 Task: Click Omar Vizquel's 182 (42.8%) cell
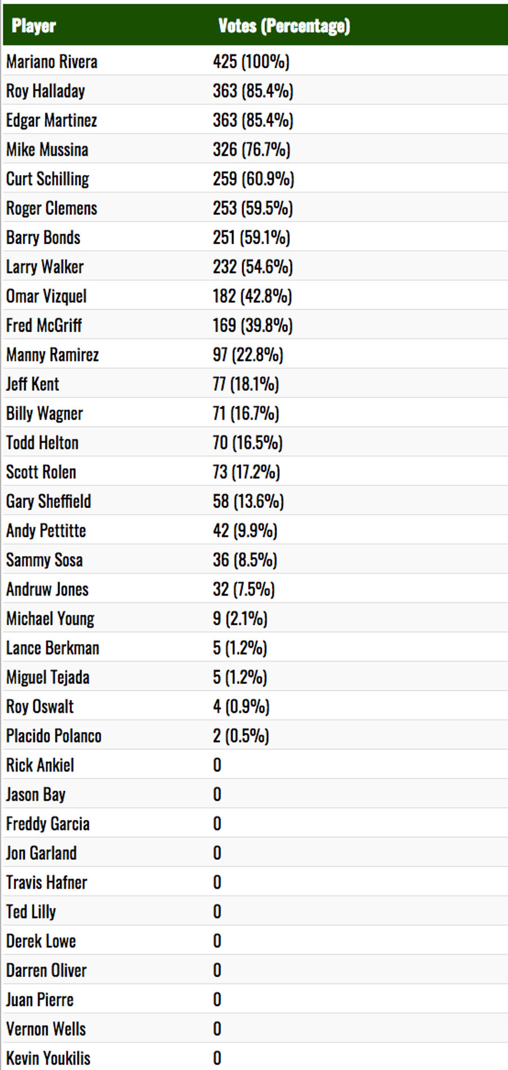coord(252,296)
